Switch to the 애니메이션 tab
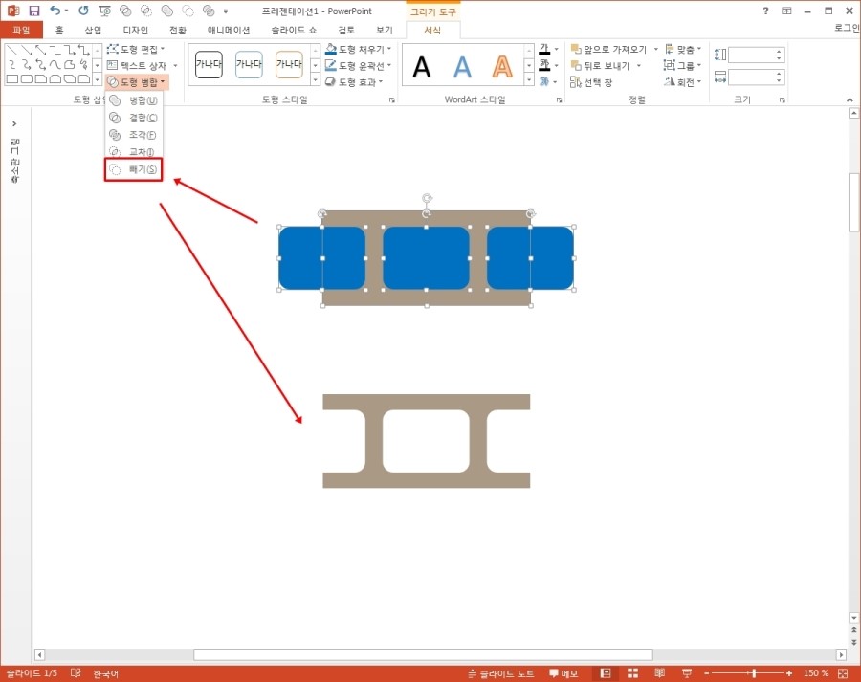861x682 pixels. (229, 30)
